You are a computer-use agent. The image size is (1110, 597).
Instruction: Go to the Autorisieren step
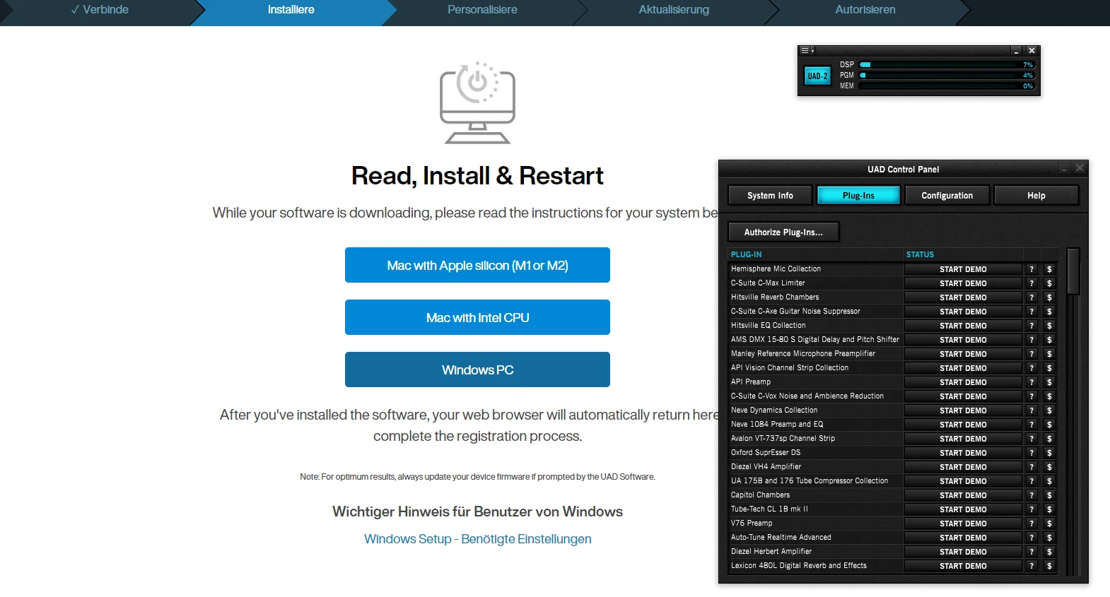(x=865, y=10)
